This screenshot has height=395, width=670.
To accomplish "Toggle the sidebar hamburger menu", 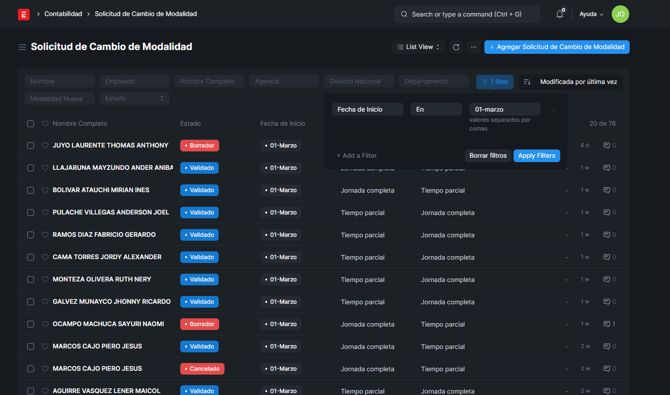I will 22,47.
